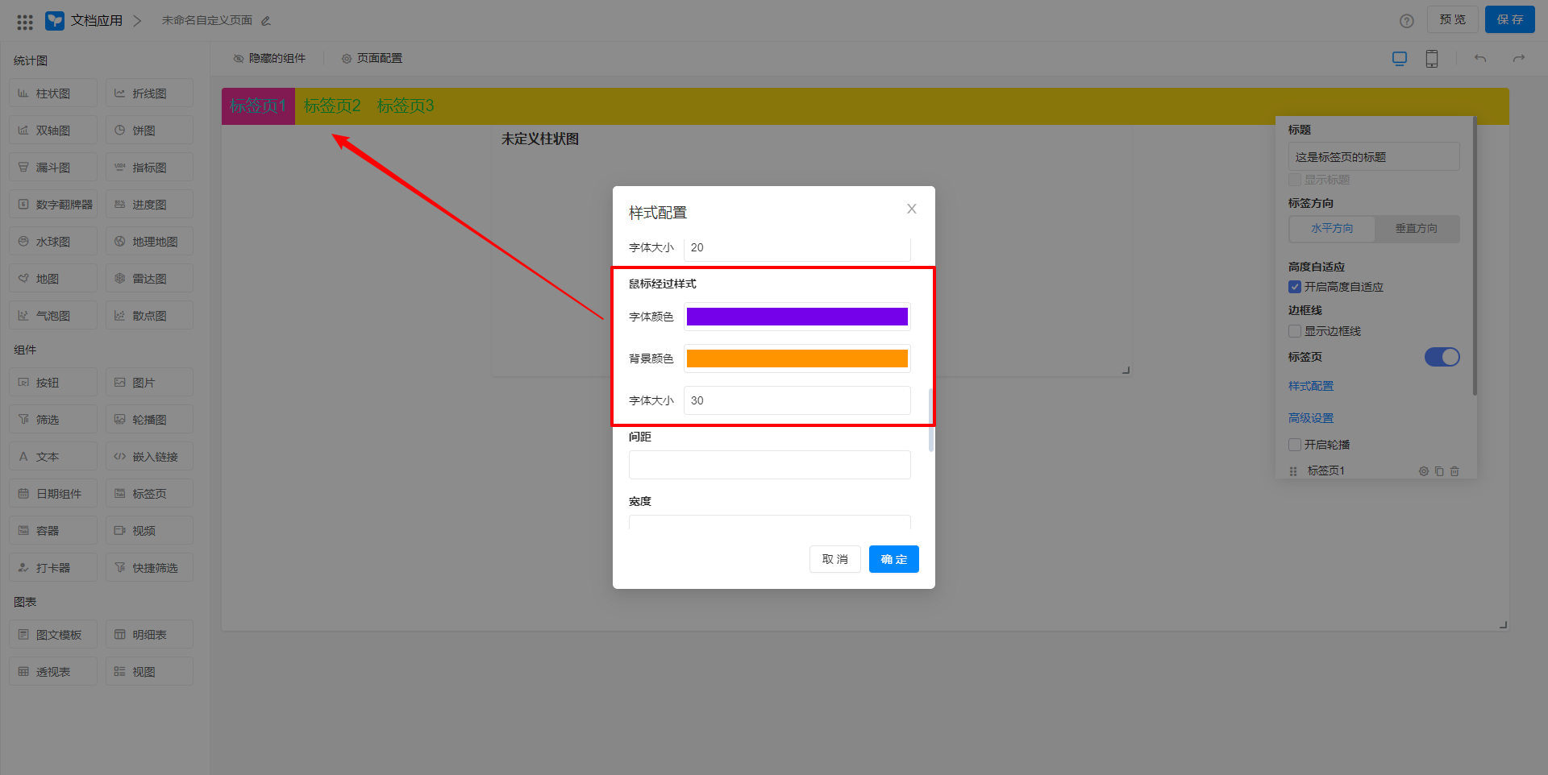Click the 确定 button in dialog

[x=893, y=559]
